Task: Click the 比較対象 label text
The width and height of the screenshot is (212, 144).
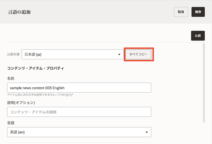Action: [x=13, y=55]
